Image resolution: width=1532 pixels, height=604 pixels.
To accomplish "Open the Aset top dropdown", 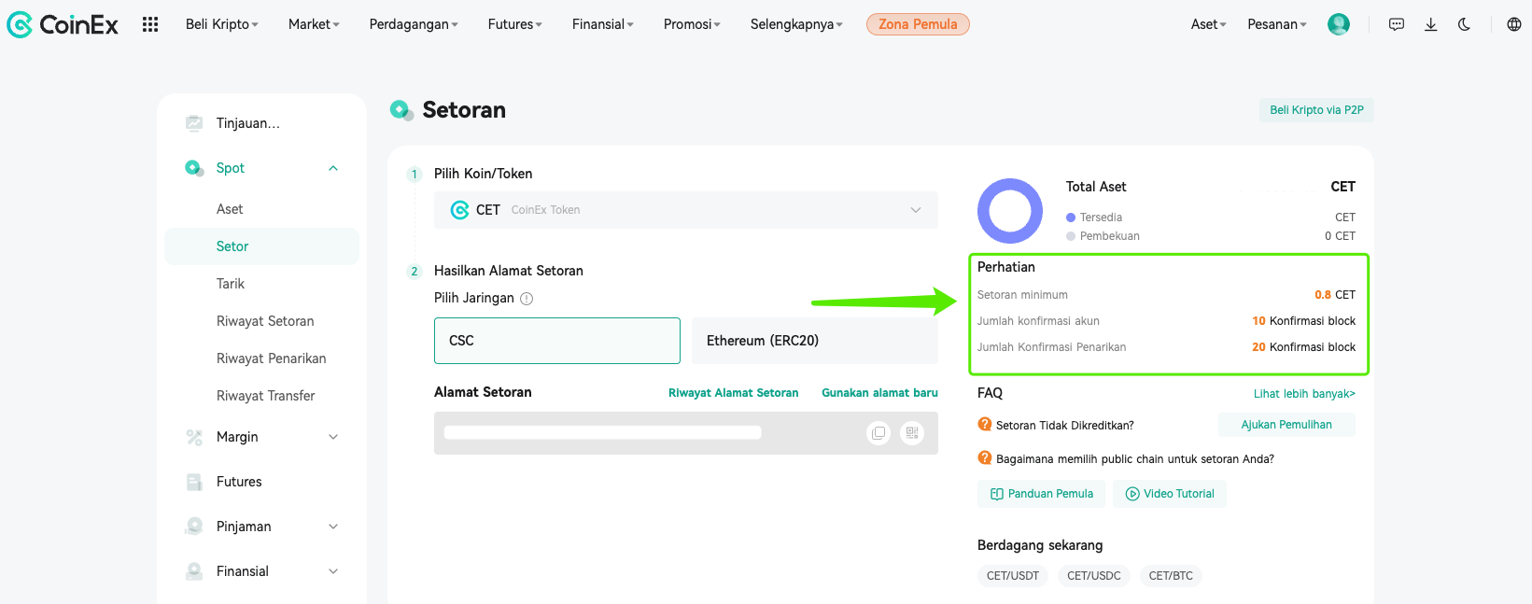I will 1209,24.
